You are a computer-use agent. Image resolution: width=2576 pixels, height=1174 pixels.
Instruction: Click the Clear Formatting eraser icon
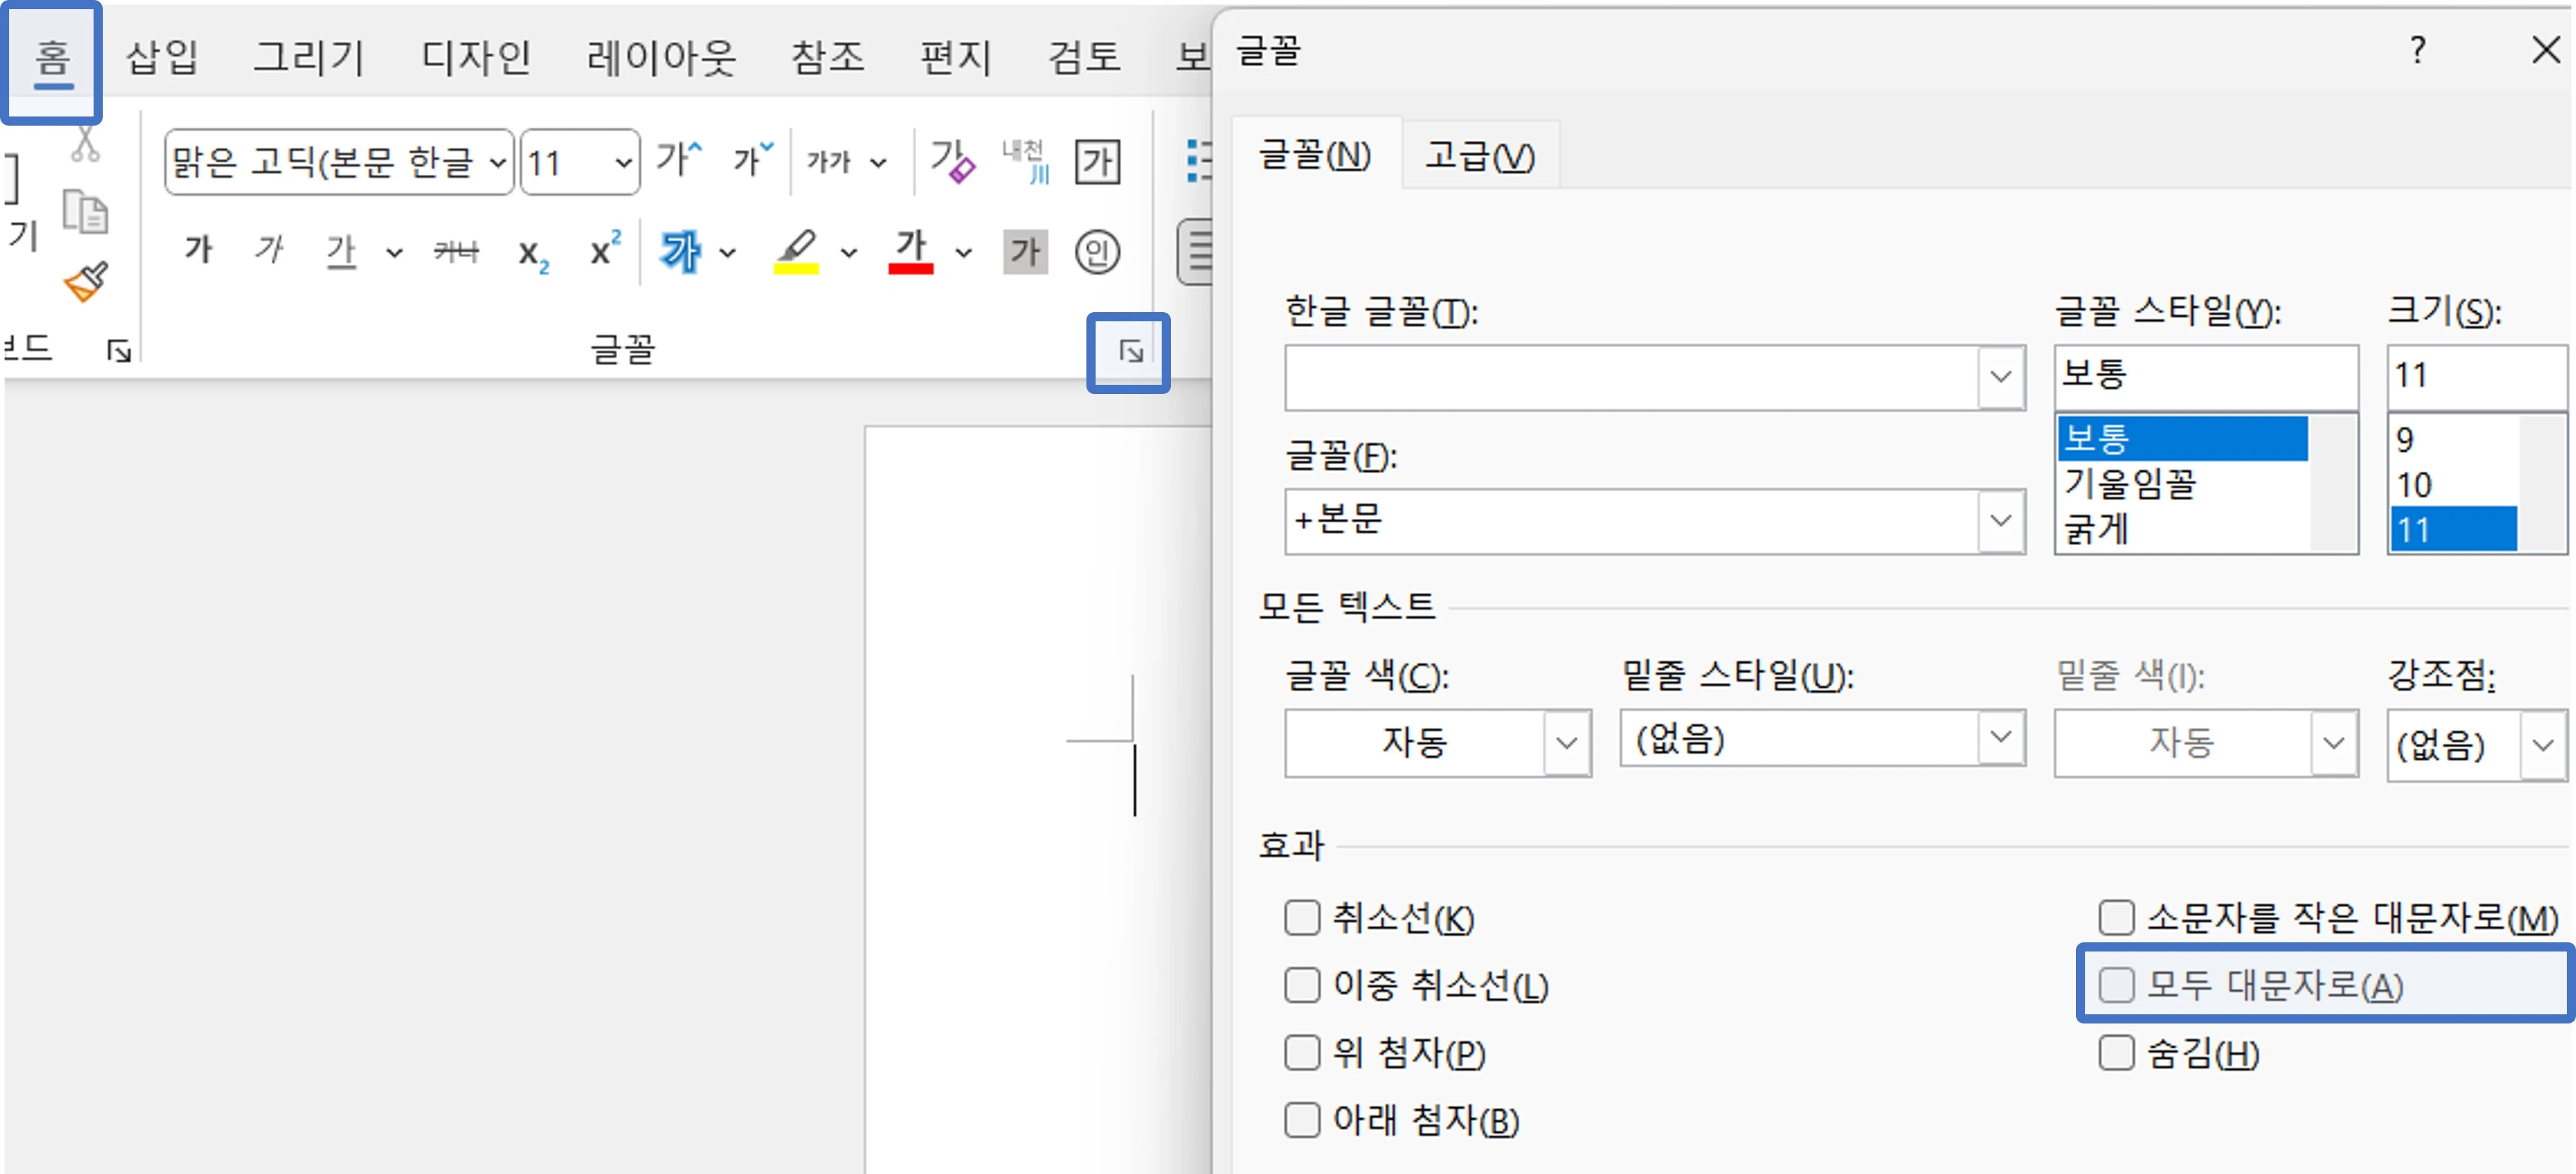point(952,161)
